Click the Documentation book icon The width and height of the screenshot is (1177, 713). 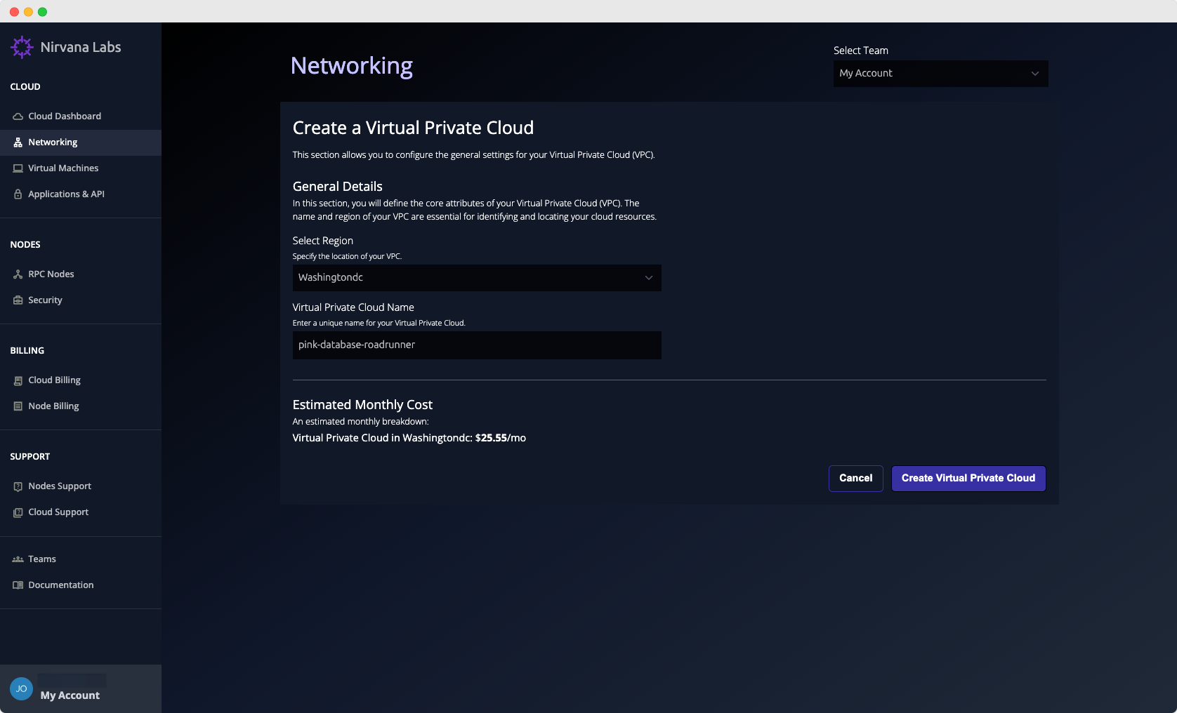(x=18, y=585)
